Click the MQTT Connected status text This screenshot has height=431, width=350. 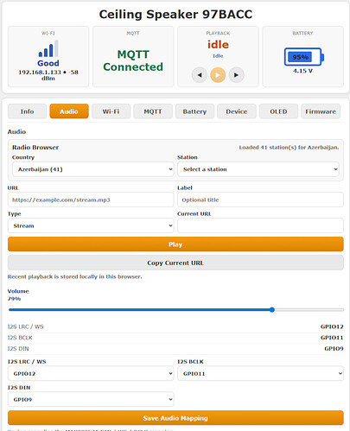click(x=133, y=60)
